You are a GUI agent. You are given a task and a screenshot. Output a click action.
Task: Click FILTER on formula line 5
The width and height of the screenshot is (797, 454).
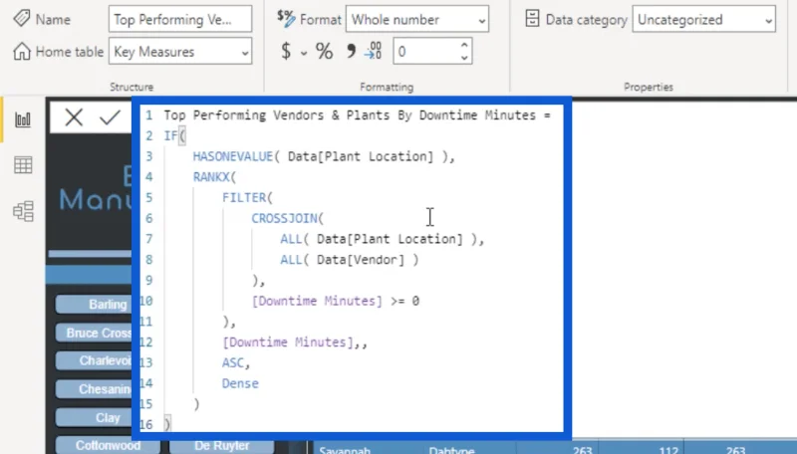pyautogui.click(x=244, y=197)
